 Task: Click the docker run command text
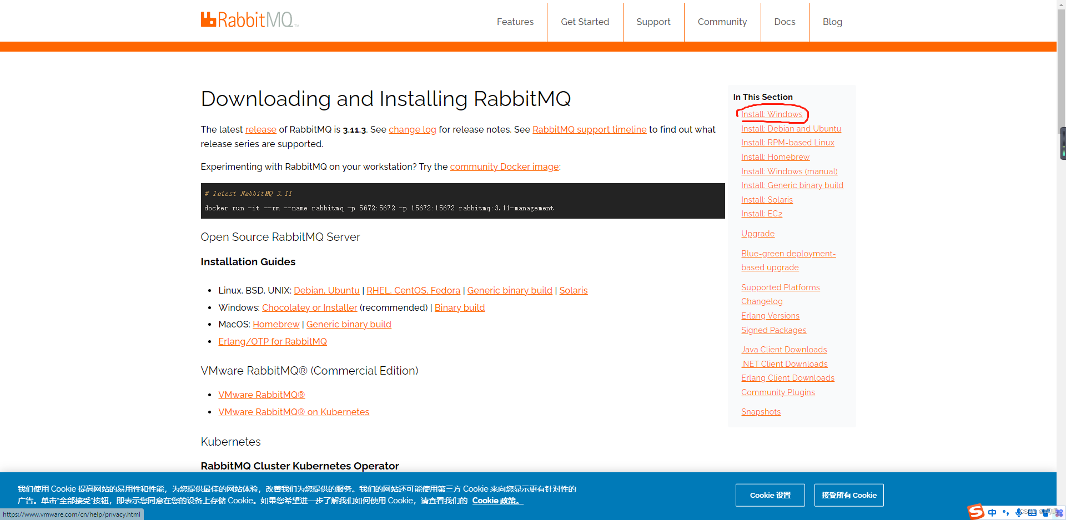pyautogui.click(x=379, y=208)
